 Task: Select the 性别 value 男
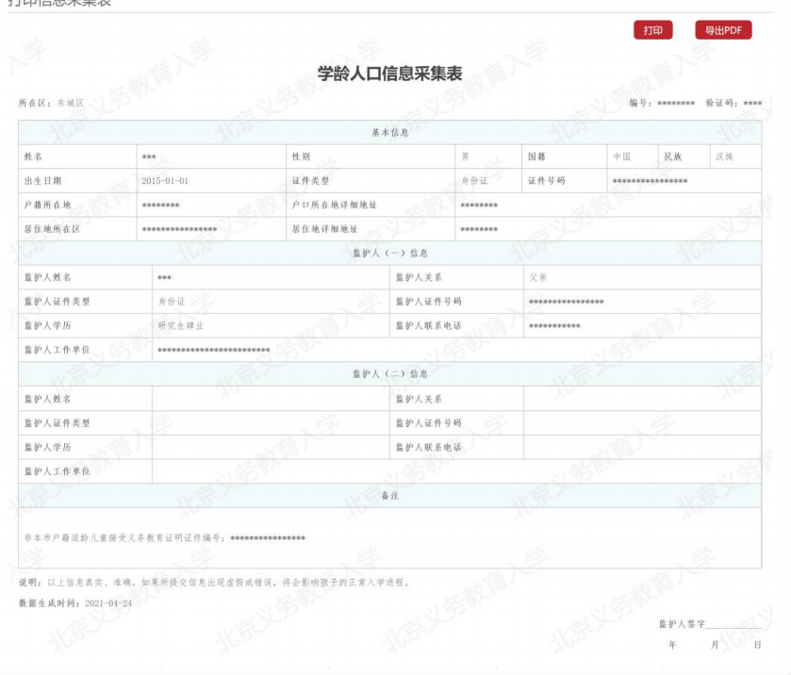465,156
